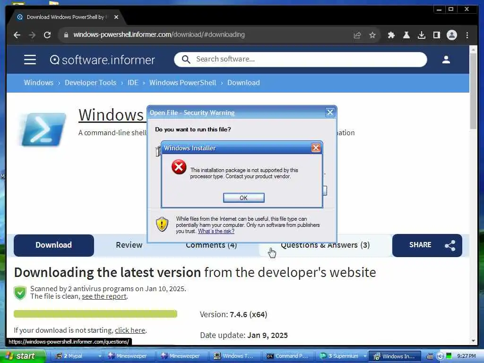Toggle the browser side panel
Image resolution: width=484 pixels, height=363 pixels.
[x=436, y=35]
